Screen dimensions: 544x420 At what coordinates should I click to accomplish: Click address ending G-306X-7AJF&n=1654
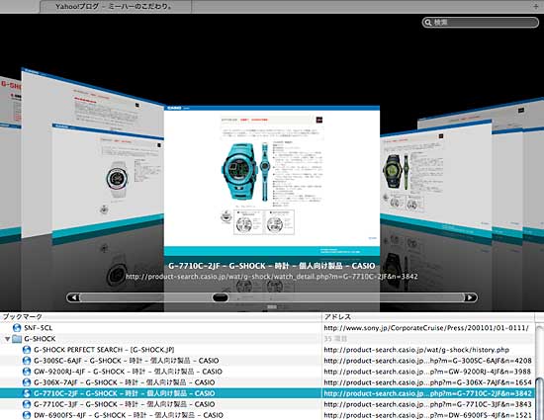(427, 382)
